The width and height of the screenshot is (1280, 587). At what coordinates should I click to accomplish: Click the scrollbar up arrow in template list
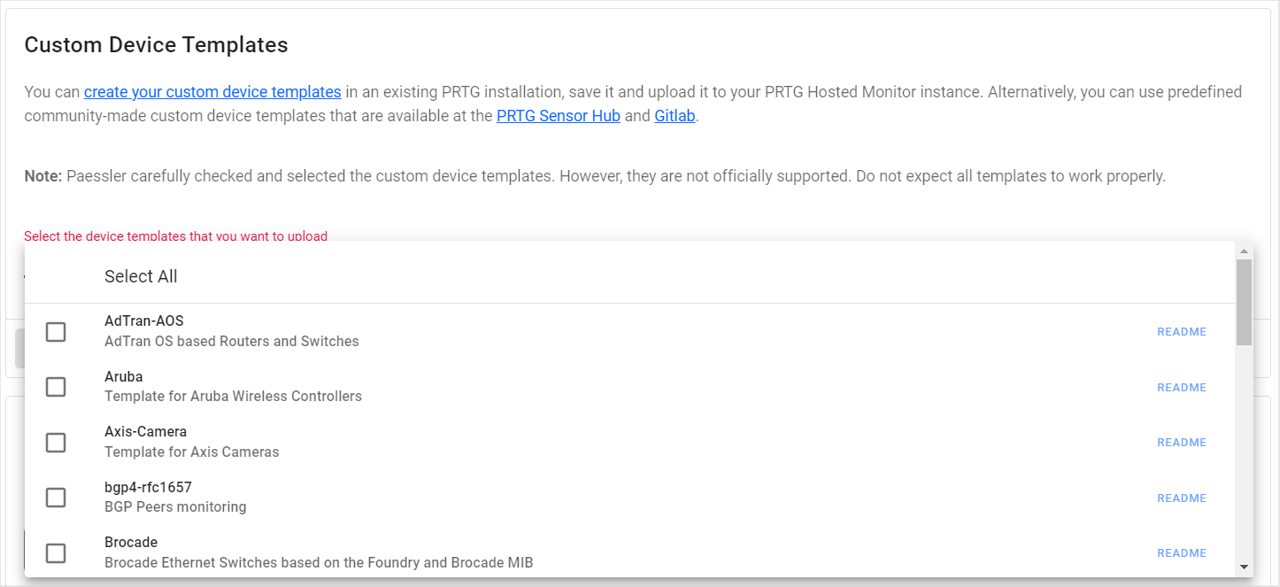click(x=1244, y=251)
